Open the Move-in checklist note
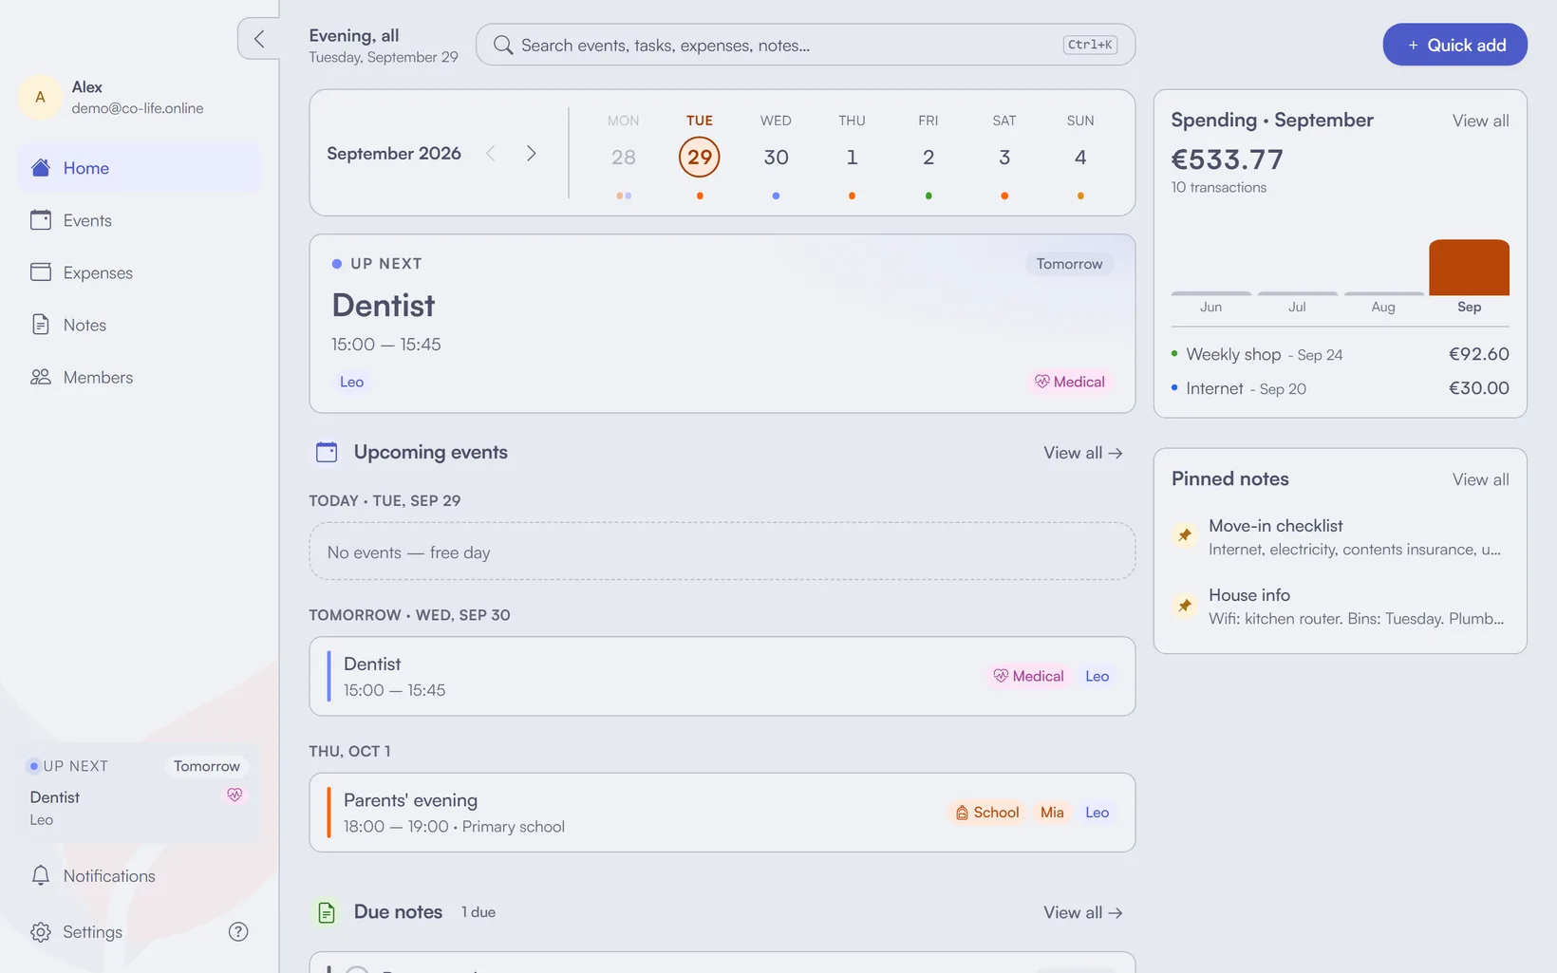Screen dimensions: 1557x973 tap(1340, 536)
